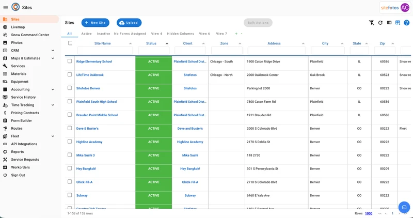This screenshot has width=413, height=218.
Task: Open the Rows 1000 page size selector
Action: tap(369, 213)
